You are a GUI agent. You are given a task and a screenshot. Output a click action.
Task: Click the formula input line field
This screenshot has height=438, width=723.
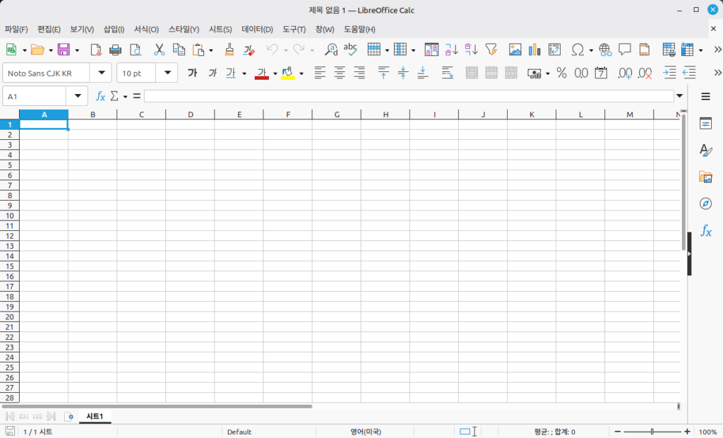point(408,96)
